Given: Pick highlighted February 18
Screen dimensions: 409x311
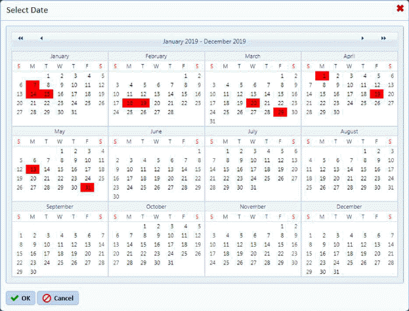Looking at the screenshot, I should pyautogui.click(x=129, y=103).
